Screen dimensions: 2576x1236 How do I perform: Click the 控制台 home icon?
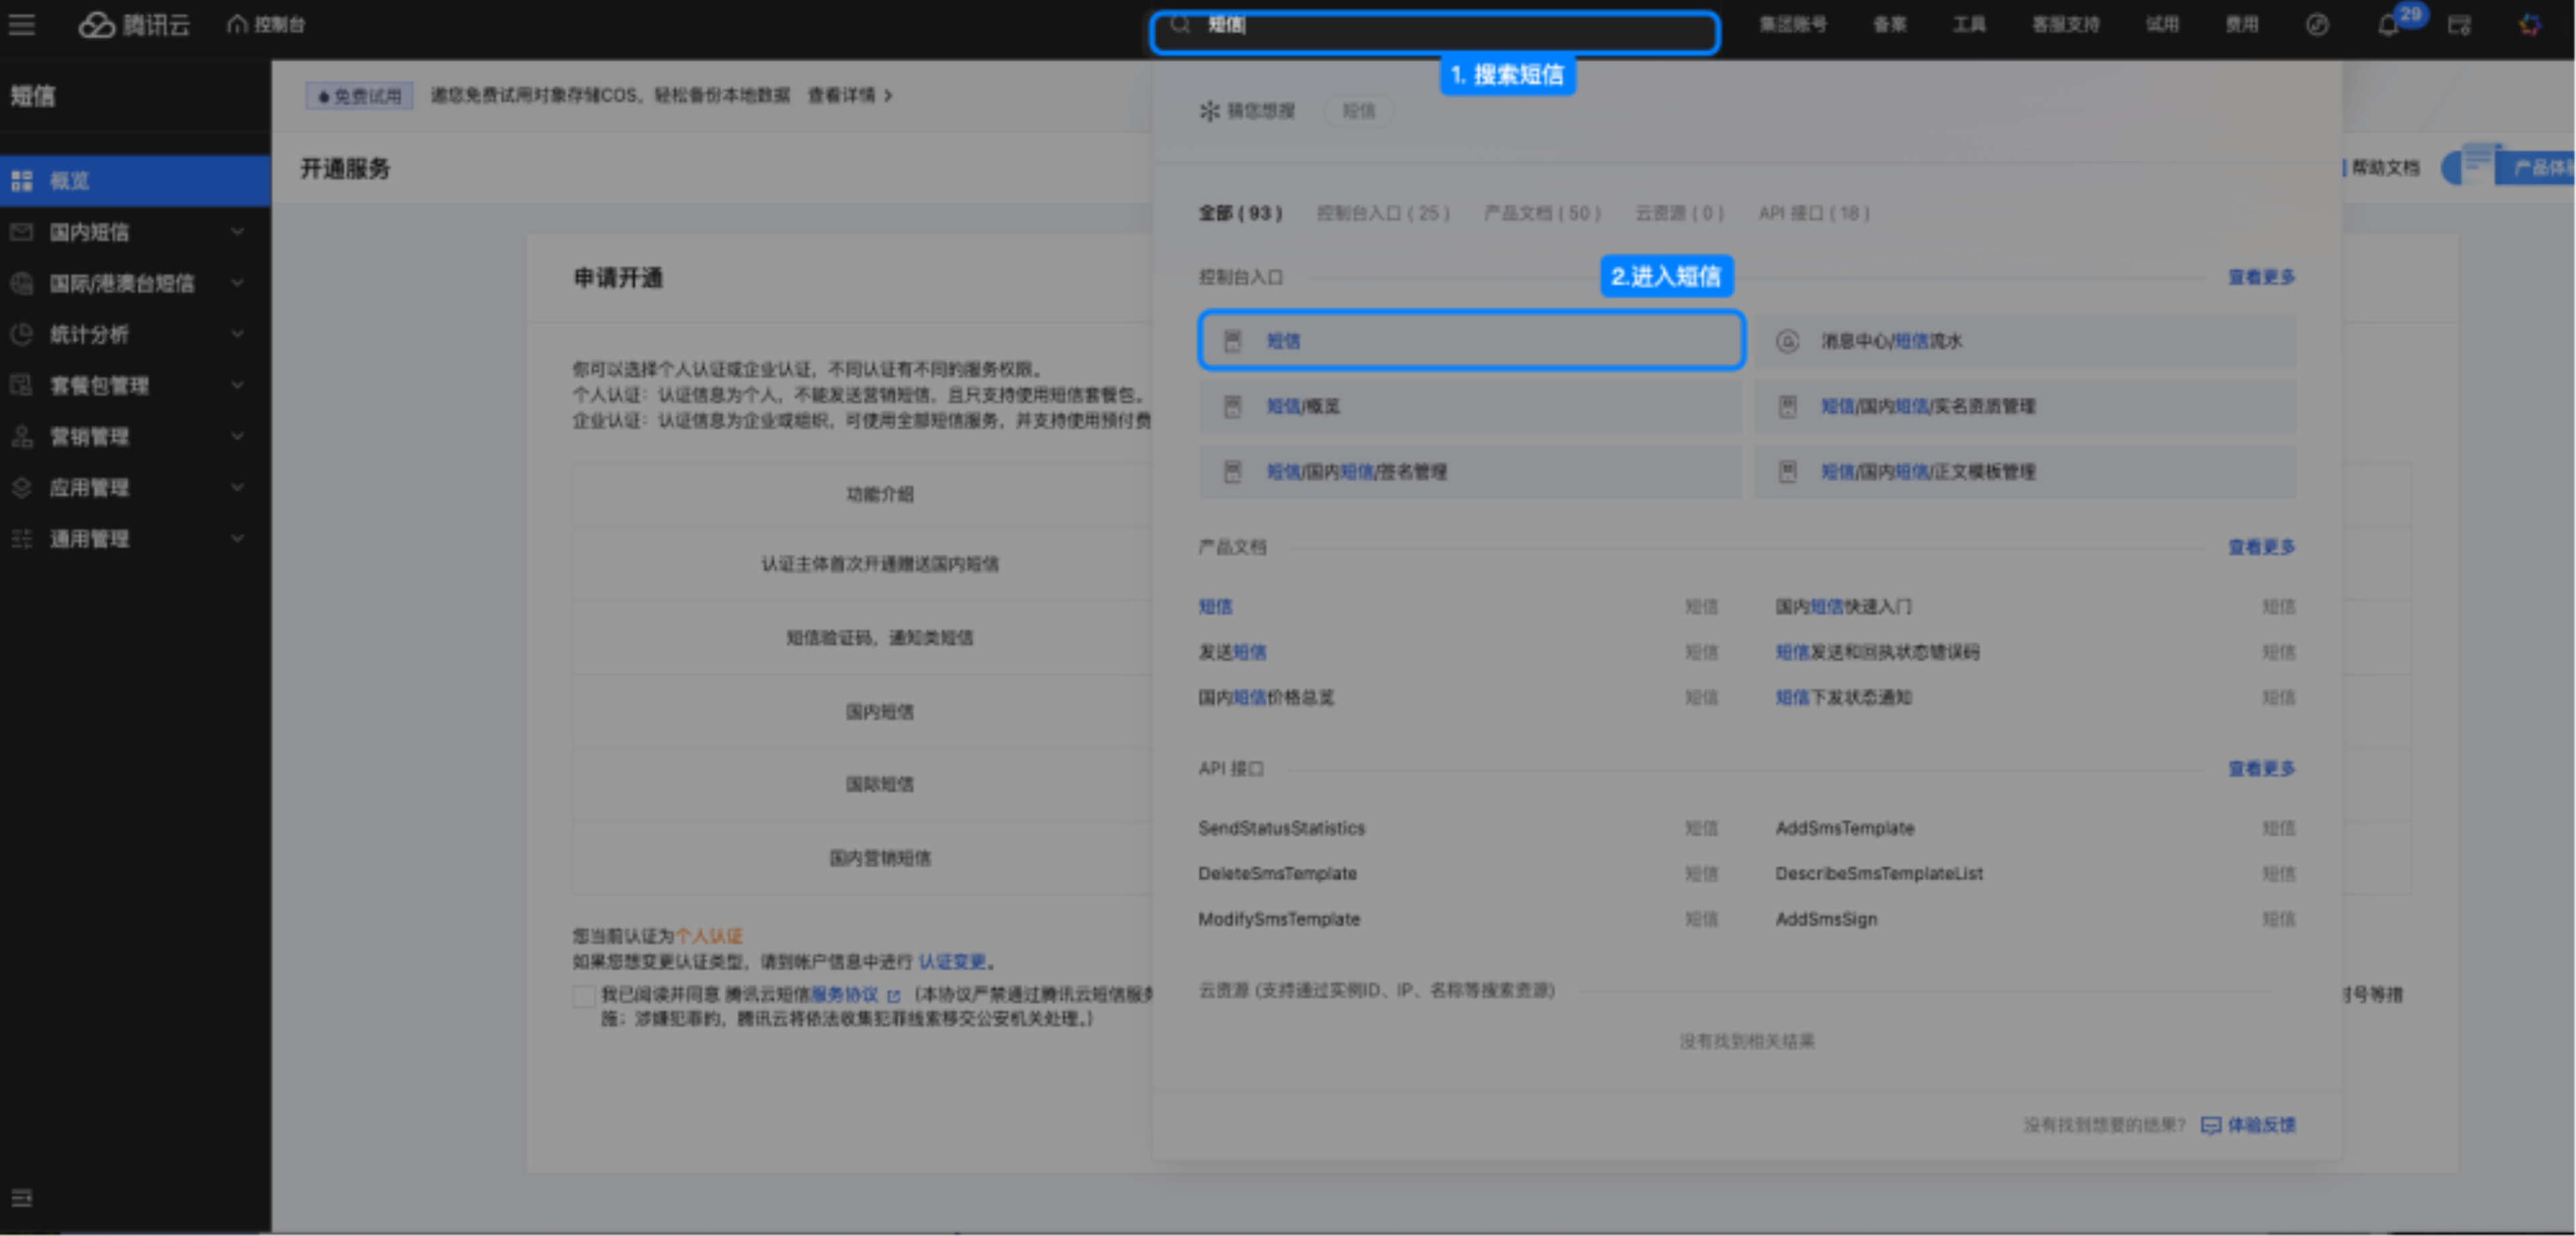(x=237, y=25)
